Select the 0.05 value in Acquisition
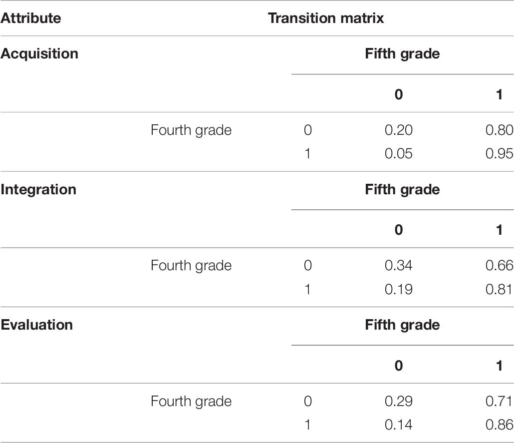The image size is (514, 443). (399, 153)
